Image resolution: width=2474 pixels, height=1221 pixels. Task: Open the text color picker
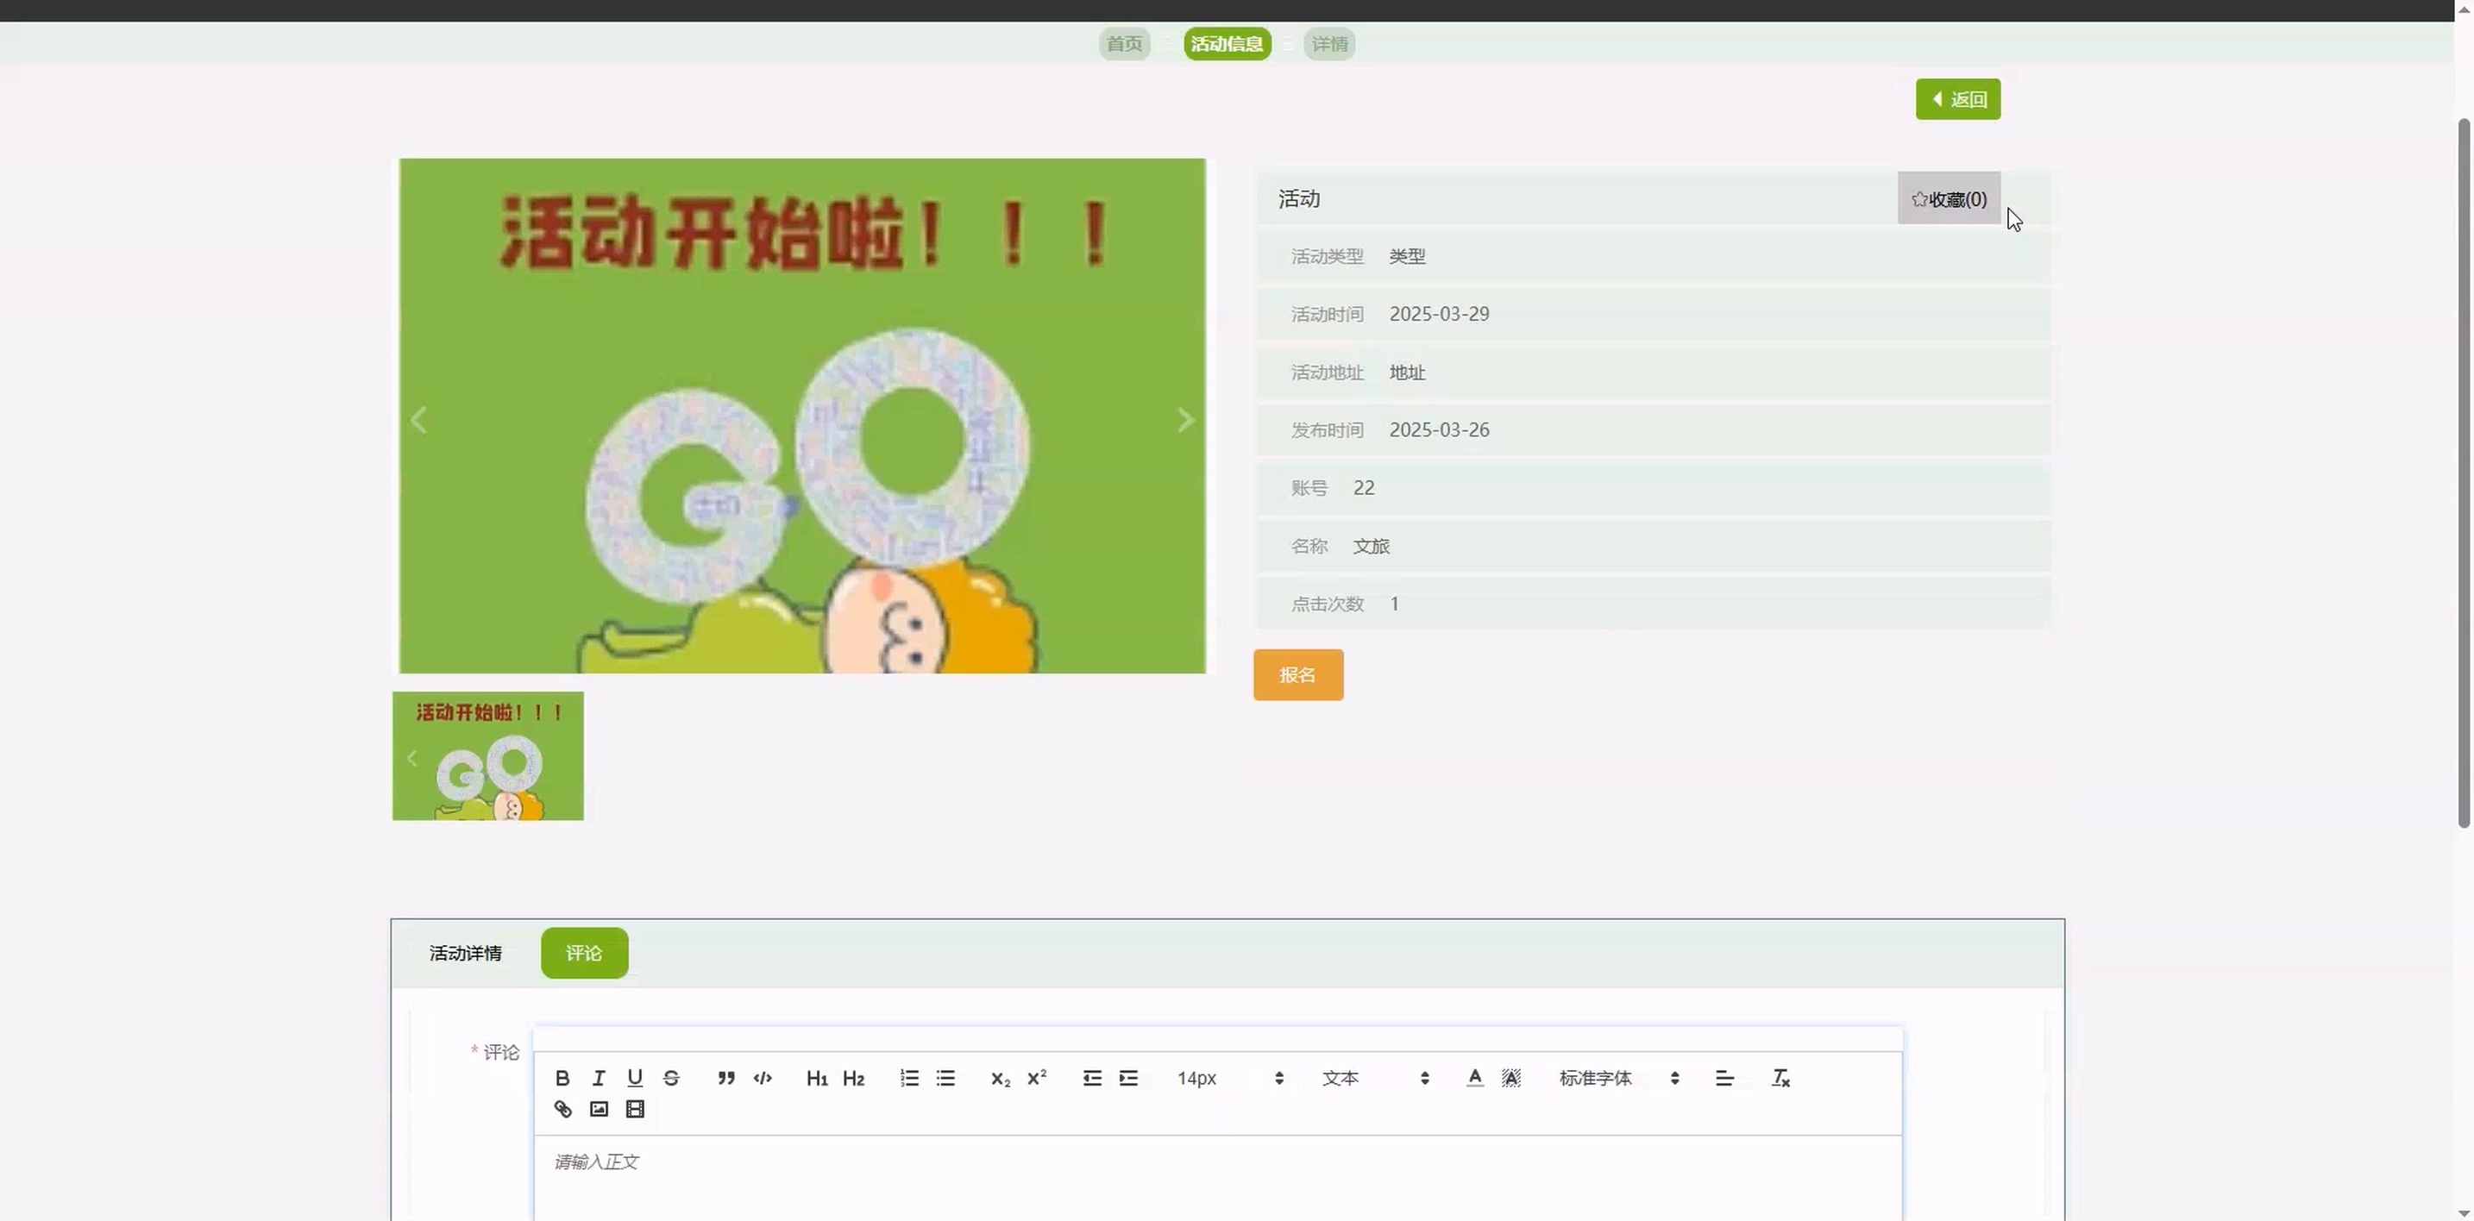click(x=1474, y=1078)
